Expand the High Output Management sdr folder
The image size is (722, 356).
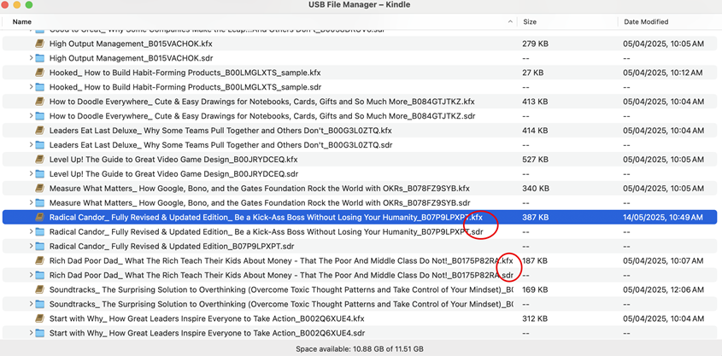tap(31, 58)
